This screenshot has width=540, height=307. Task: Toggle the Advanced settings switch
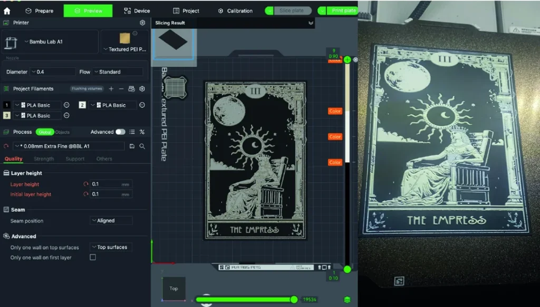click(120, 132)
